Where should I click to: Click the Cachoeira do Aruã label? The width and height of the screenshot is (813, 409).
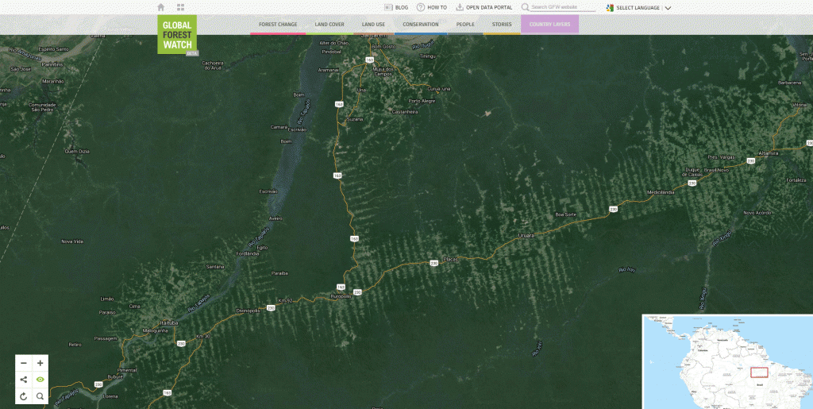pyautogui.click(x=211, y=65)
